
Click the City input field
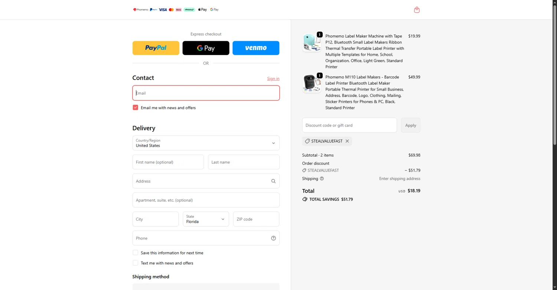point(156,219)
